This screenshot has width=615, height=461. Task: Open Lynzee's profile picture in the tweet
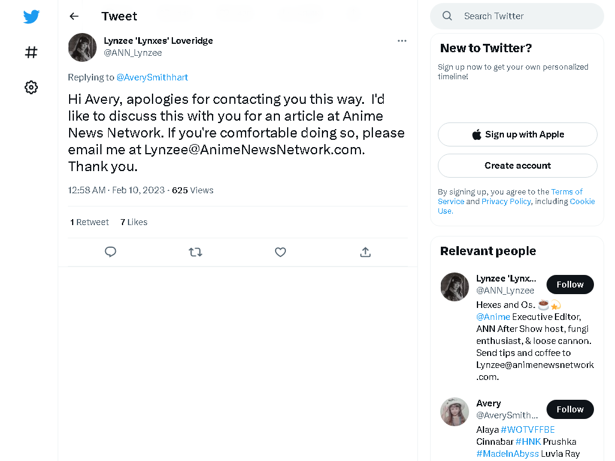tap(82, 47)
